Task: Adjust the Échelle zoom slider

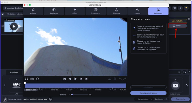Action: [x=72, y=95]
